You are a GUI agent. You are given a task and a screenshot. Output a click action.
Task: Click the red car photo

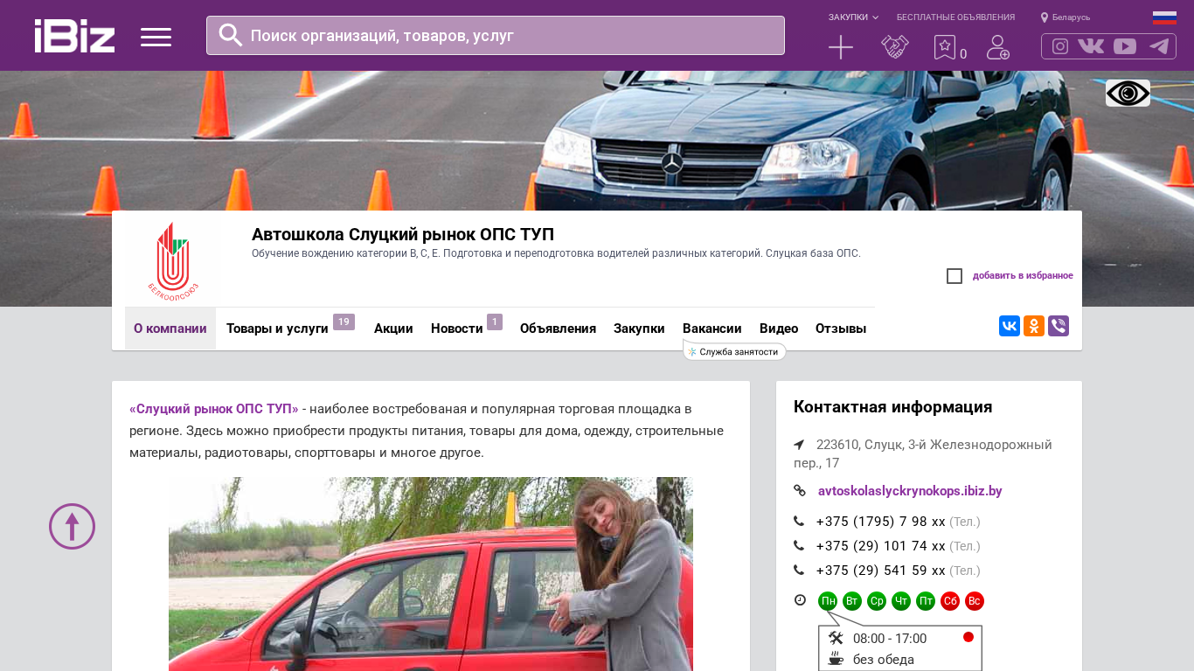431,574
